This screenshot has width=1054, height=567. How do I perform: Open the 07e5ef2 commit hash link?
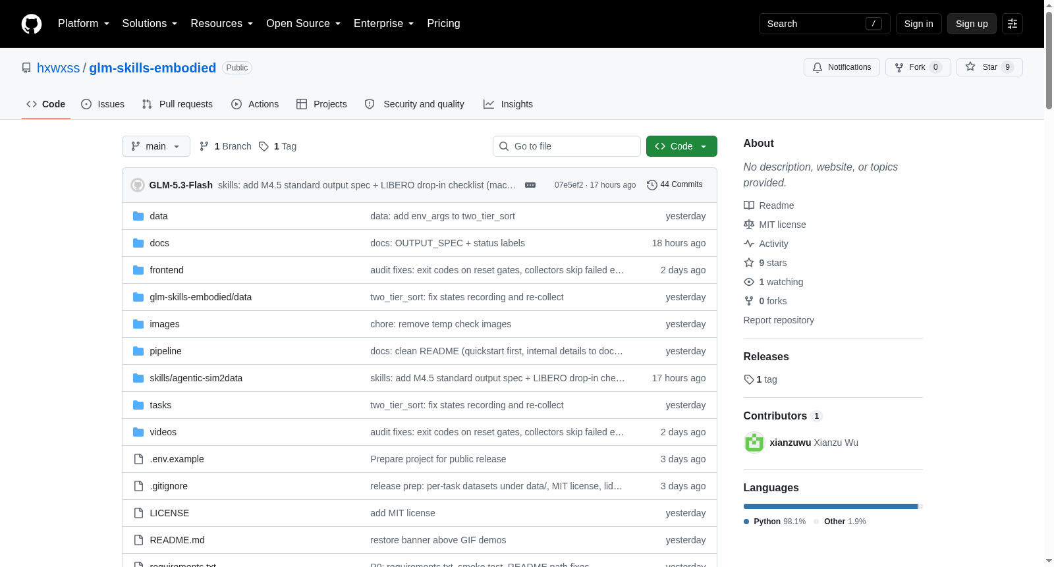(569, 185)
